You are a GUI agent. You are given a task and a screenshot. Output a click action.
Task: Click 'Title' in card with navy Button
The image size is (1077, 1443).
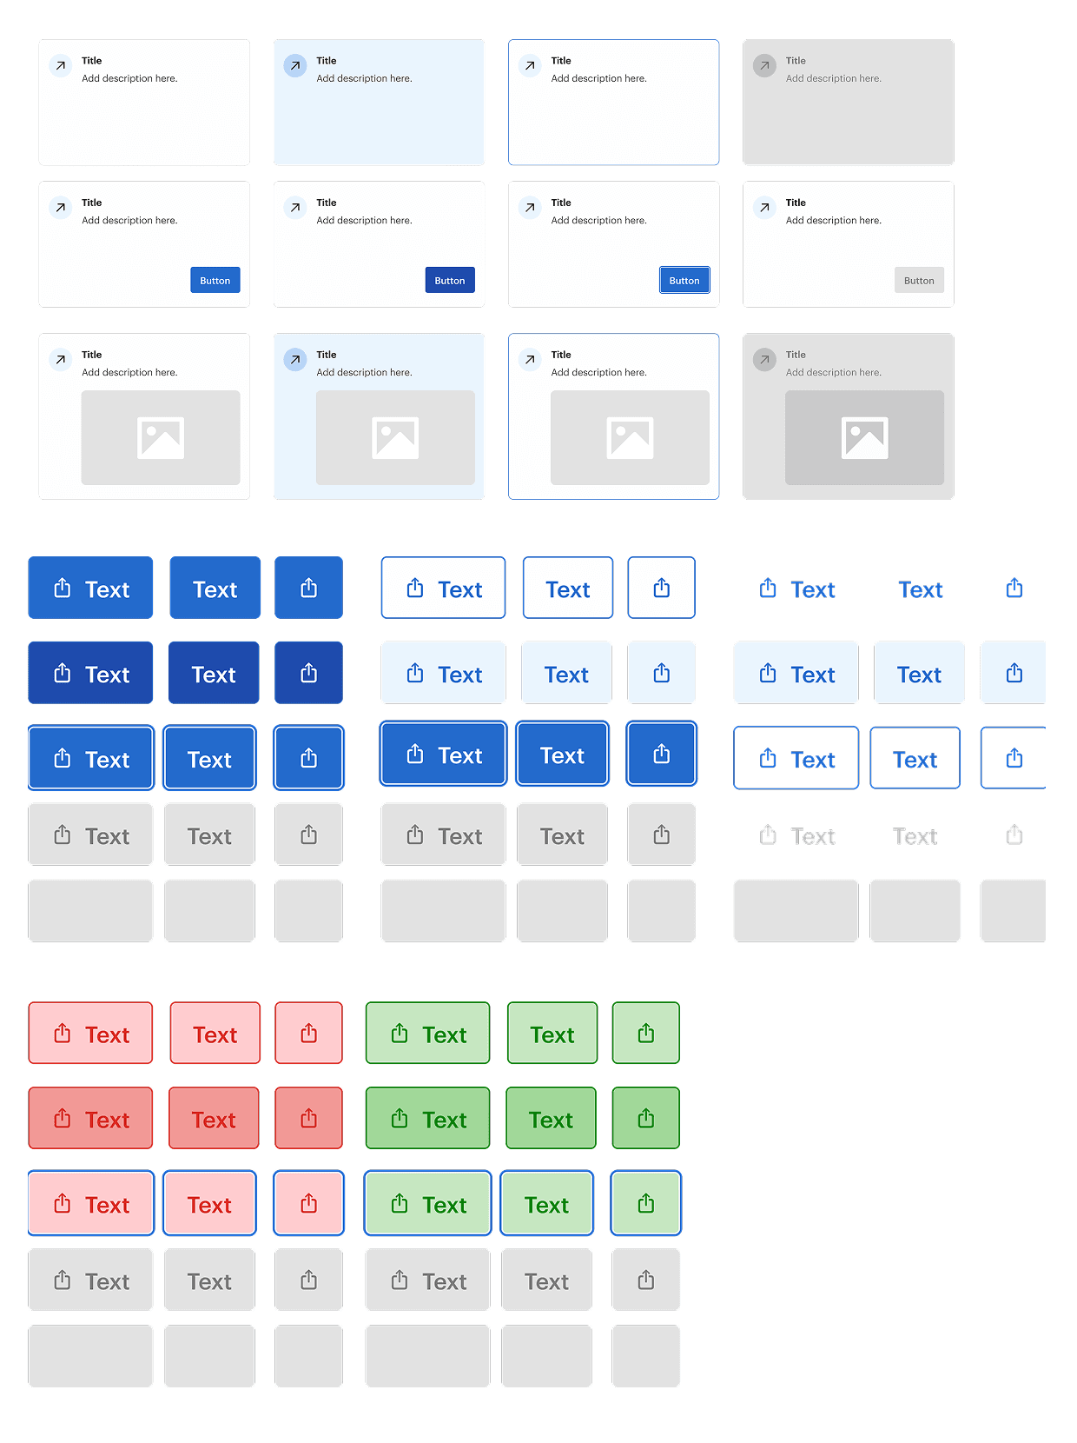click(327, 203)
